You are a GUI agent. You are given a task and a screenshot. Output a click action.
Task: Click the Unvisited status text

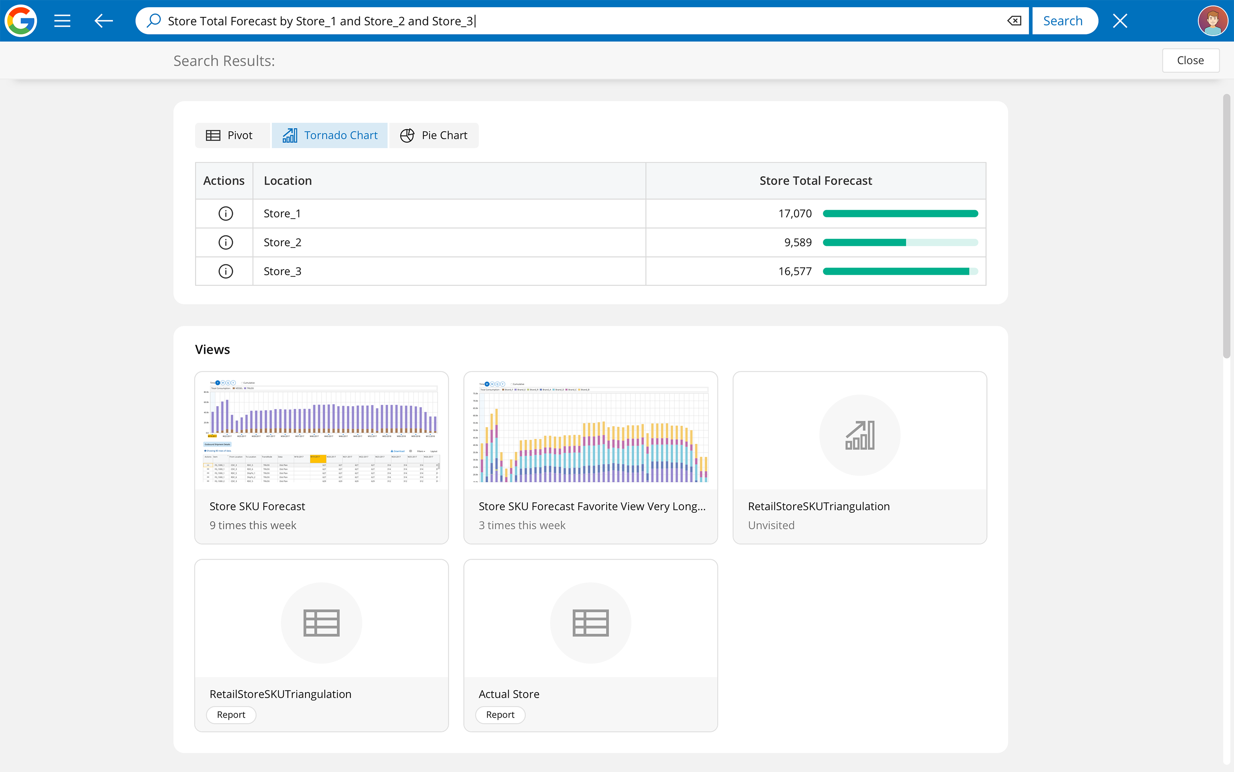[771, 525]
